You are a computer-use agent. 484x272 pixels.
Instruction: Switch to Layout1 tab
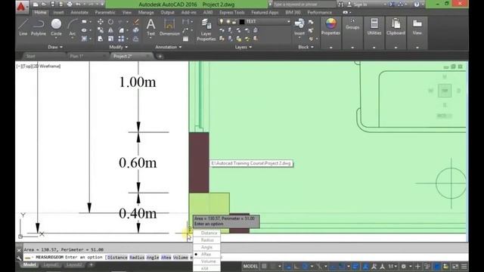(x=51, y=264)
